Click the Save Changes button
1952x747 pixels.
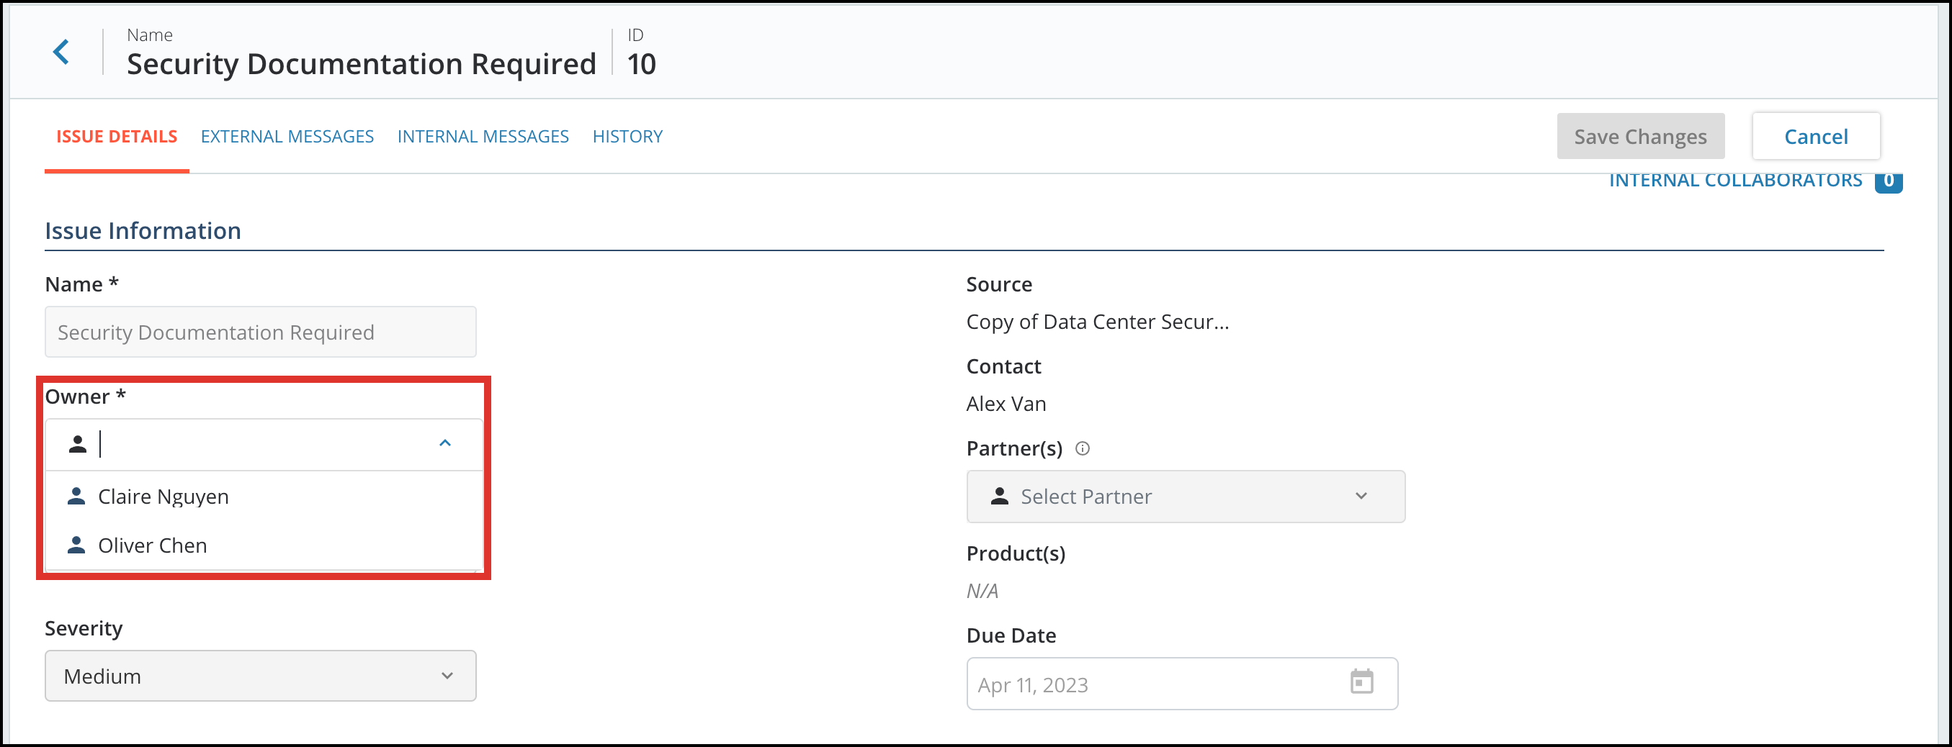coord(1640,136)
